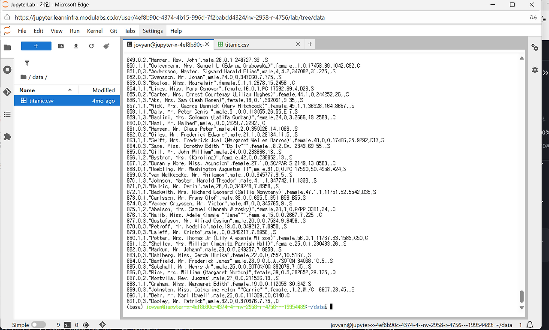
Task: Click the data breadcrumb folder link
Action: pyautogui.click(x=38, y=77)
